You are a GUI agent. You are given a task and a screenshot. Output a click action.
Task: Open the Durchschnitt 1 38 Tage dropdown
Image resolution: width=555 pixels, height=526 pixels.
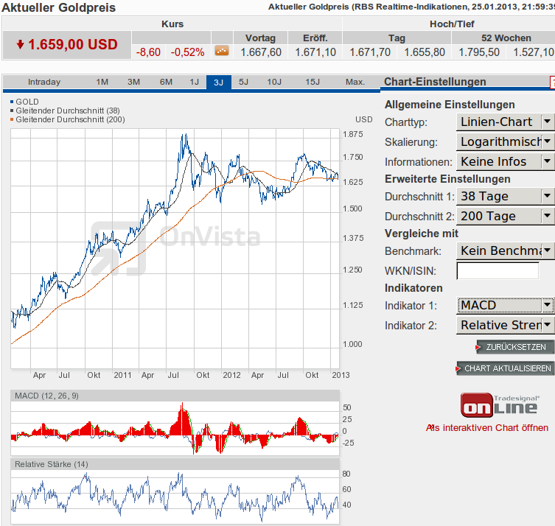[x=506, y=196]
